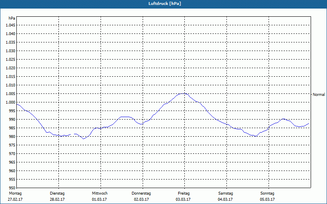Click the hPa unit label
This screenshot has height=204, width=327.
pos(12,18)
